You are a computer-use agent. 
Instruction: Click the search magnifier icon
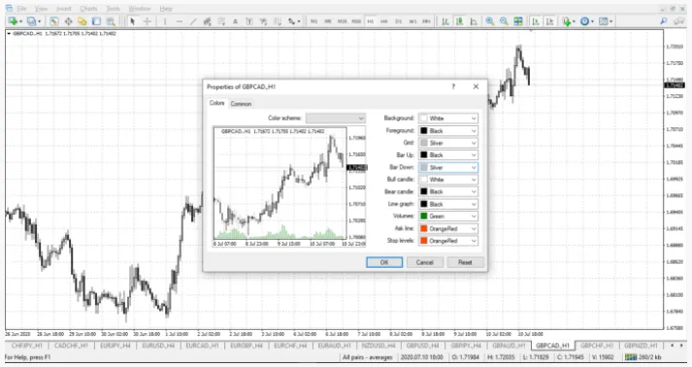click(x=663, y=21)
